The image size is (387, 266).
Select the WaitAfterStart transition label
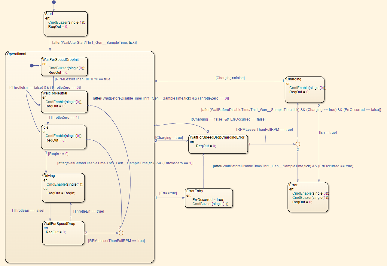point(94,43)
